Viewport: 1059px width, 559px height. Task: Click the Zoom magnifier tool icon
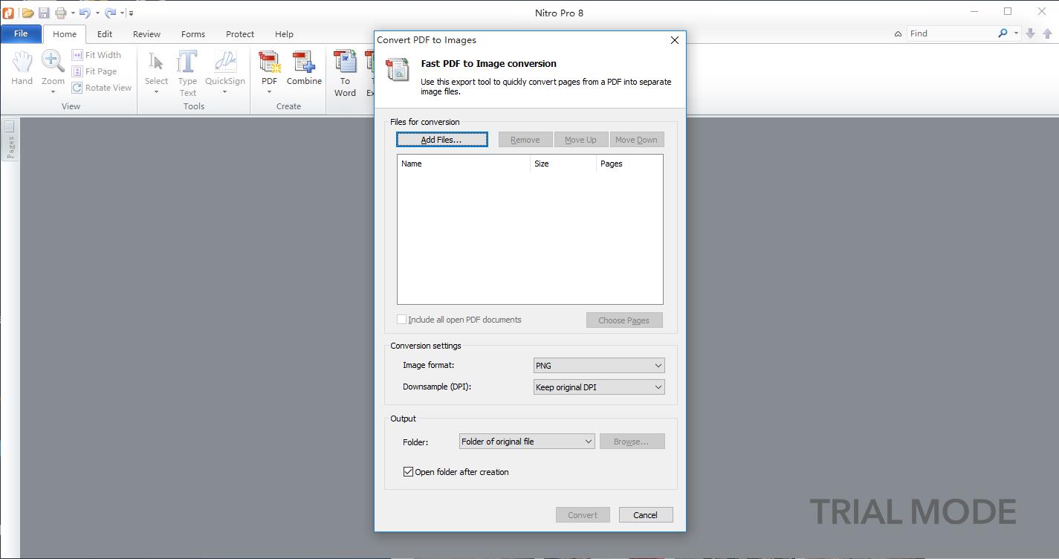(x=53, y=61)
